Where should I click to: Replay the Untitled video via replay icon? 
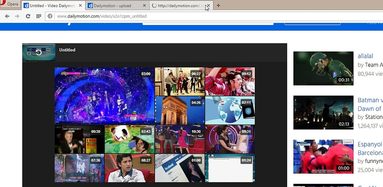click(x=39, y=52)
